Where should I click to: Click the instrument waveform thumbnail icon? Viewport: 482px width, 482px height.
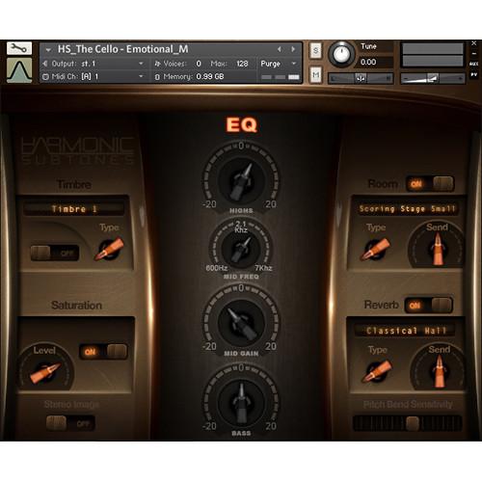[x=19, y=70]
